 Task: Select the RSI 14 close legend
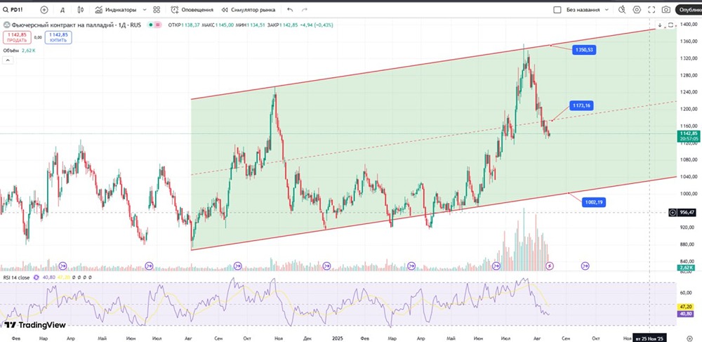pyautogui.click(x=16, y=277)
